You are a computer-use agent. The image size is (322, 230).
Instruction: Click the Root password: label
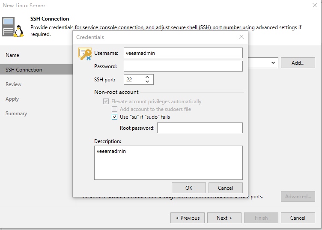coord(137,128)
